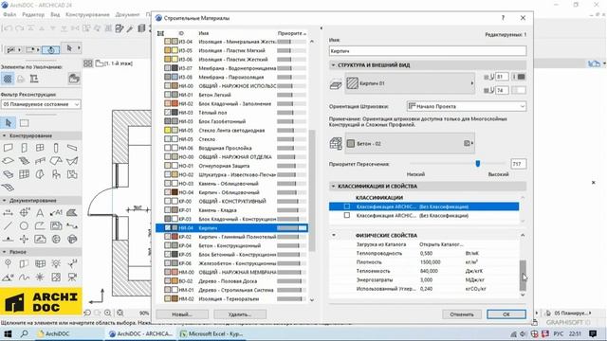This screenshot has width=607, height=341.
Task: Confirm the dialog with OK
Action: [x=506, y=314]
